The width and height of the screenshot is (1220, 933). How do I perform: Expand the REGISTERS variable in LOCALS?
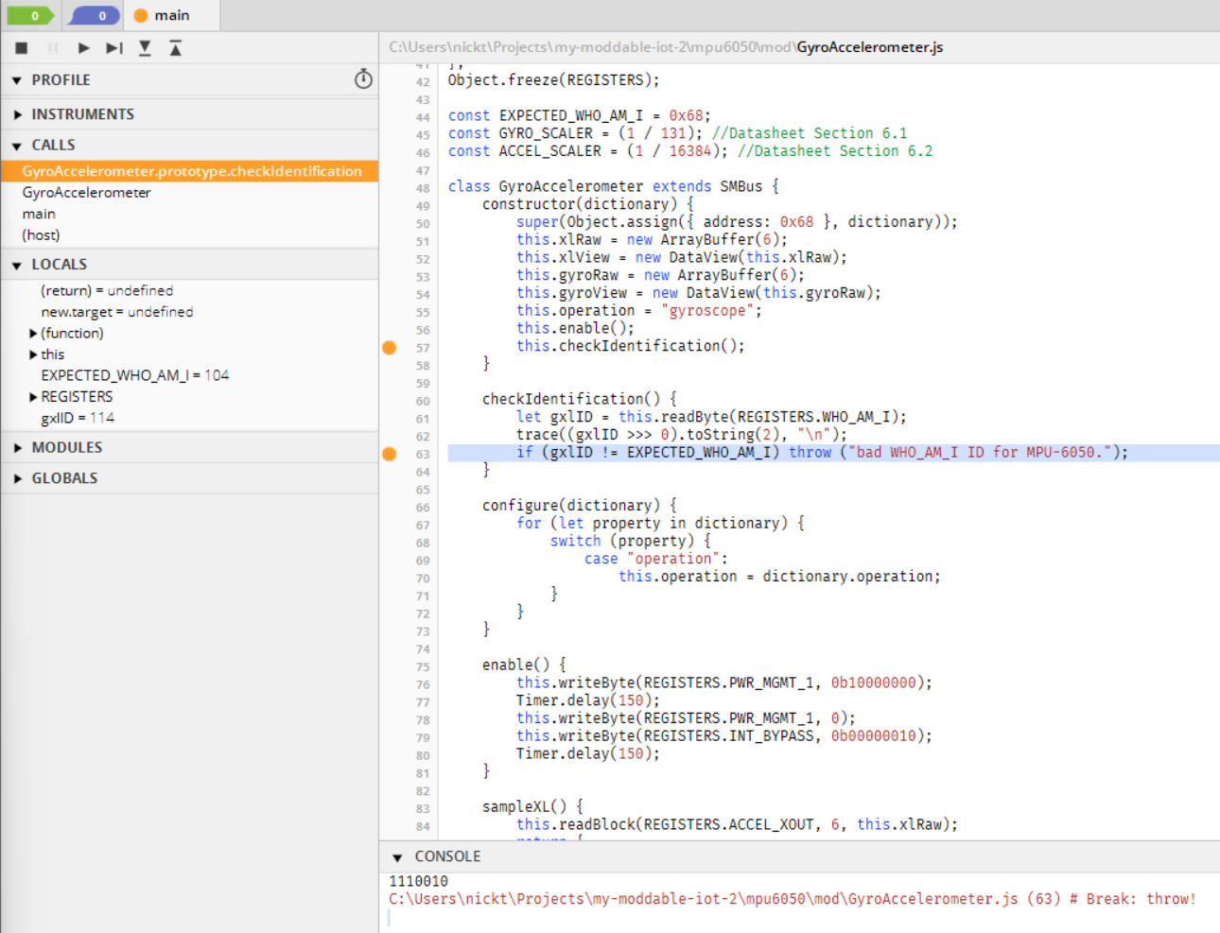click(x=34, y=396)
